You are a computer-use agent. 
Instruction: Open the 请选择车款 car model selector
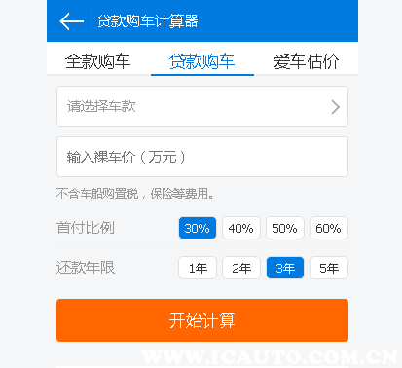[x=202, y=106]
